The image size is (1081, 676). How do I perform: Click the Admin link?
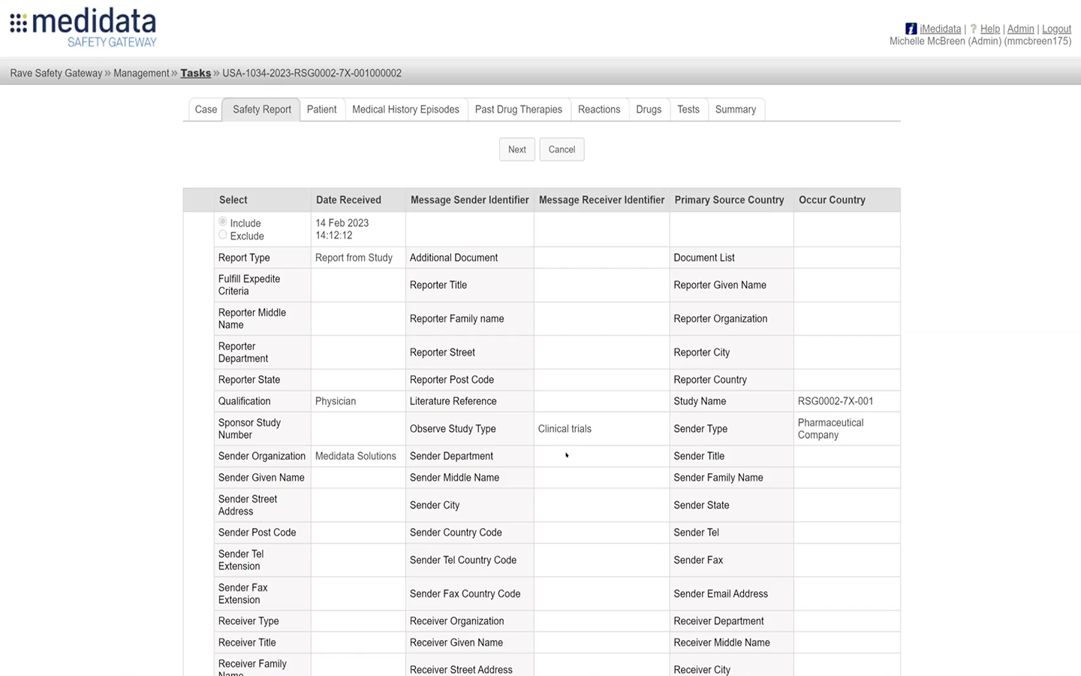click(x=1020, y=29)
